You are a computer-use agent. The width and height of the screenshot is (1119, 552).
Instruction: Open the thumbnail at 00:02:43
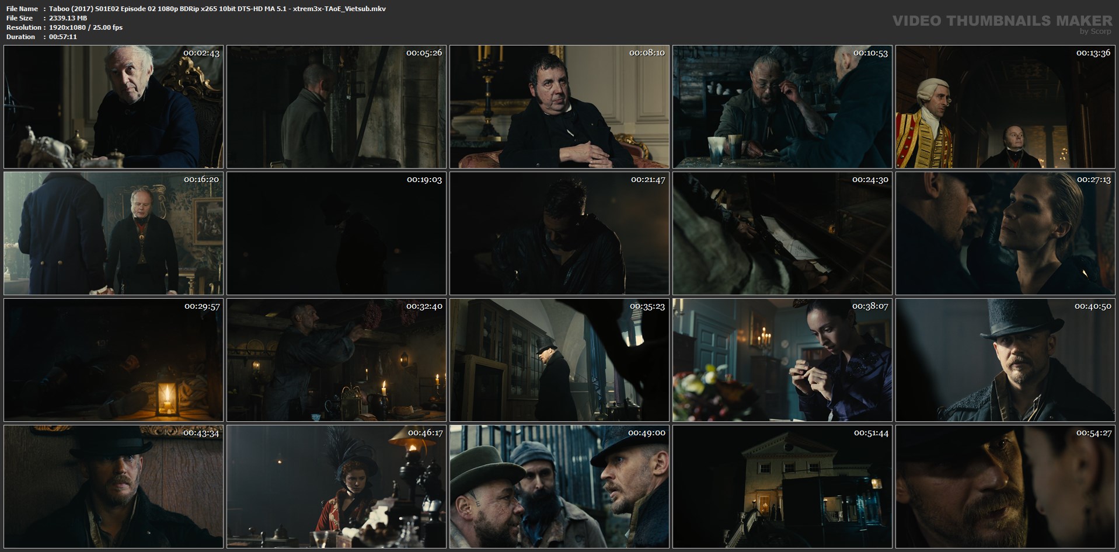pos(113,107)
